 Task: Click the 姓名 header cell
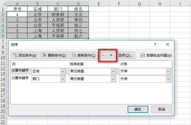point(78,9)
